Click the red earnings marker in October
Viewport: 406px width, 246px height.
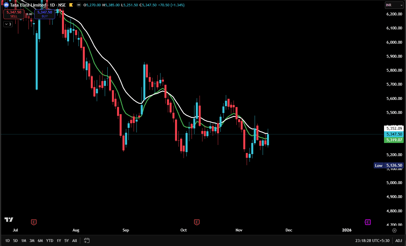click(x=196, y=222)
